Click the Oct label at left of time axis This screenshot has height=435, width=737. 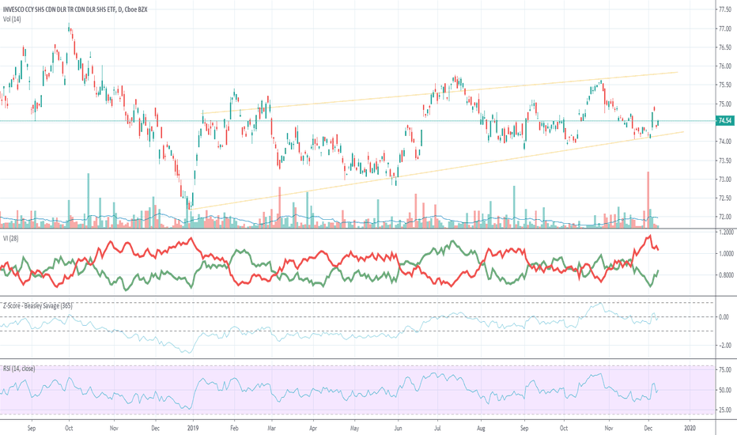[69, 428]
